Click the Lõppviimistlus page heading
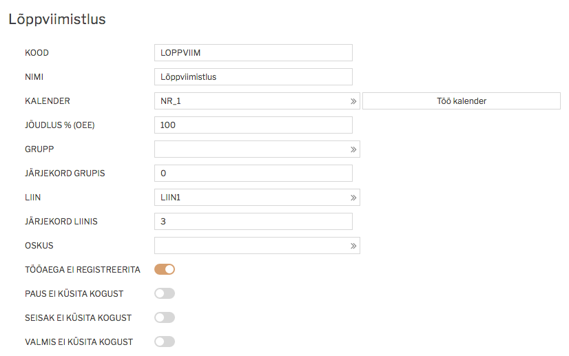Viewport: 569px width, 356px height. pos(57,19)
